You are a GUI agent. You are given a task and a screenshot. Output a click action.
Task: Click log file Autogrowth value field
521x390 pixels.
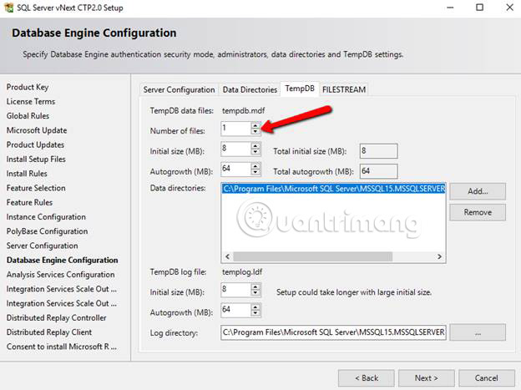coord(236,311)
